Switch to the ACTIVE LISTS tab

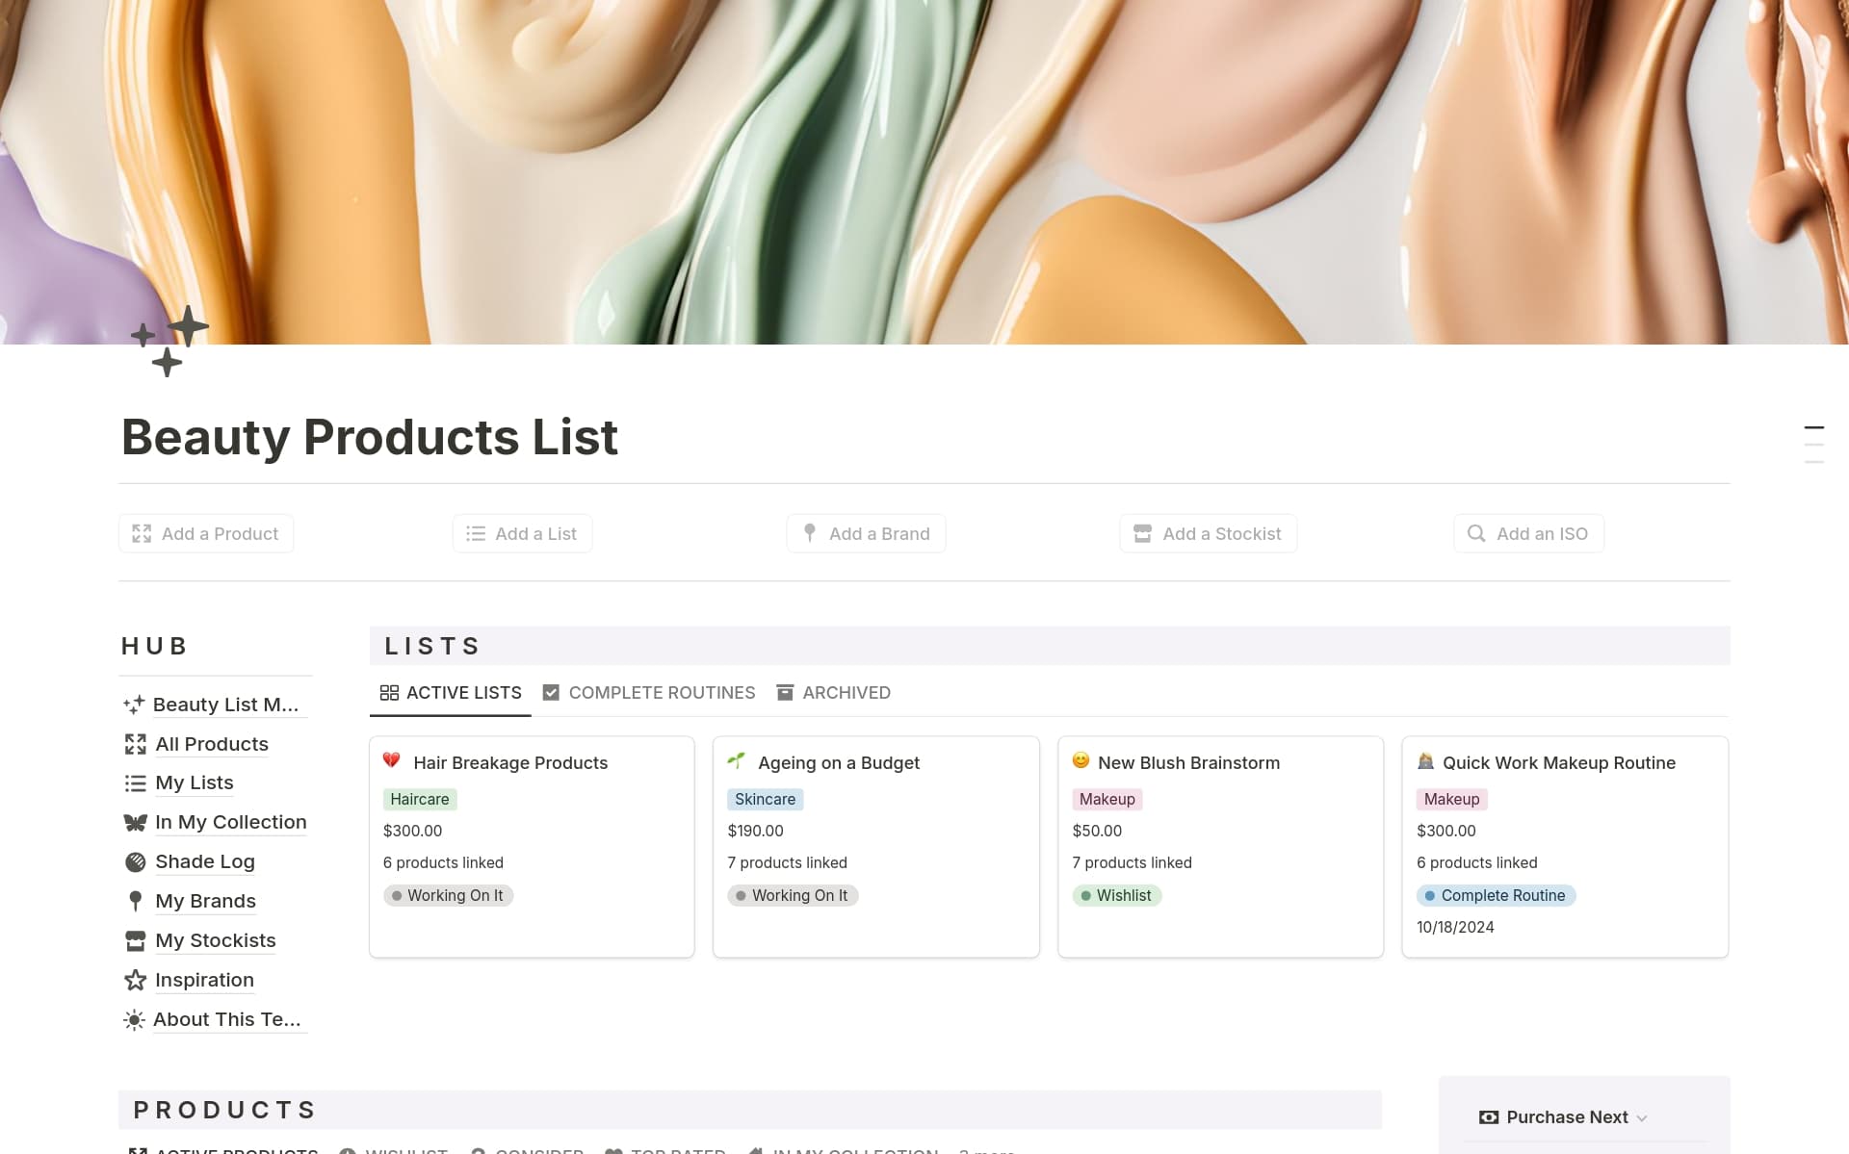(451, 693)
